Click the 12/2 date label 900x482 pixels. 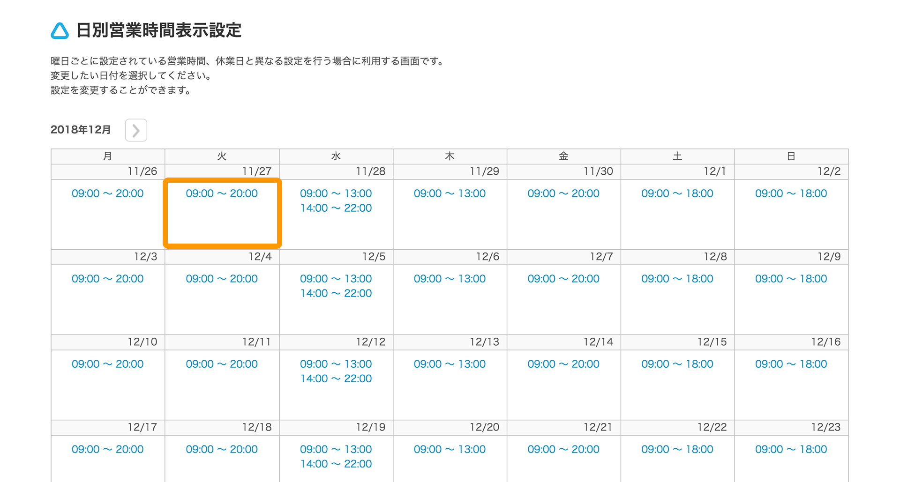point(829,171)
